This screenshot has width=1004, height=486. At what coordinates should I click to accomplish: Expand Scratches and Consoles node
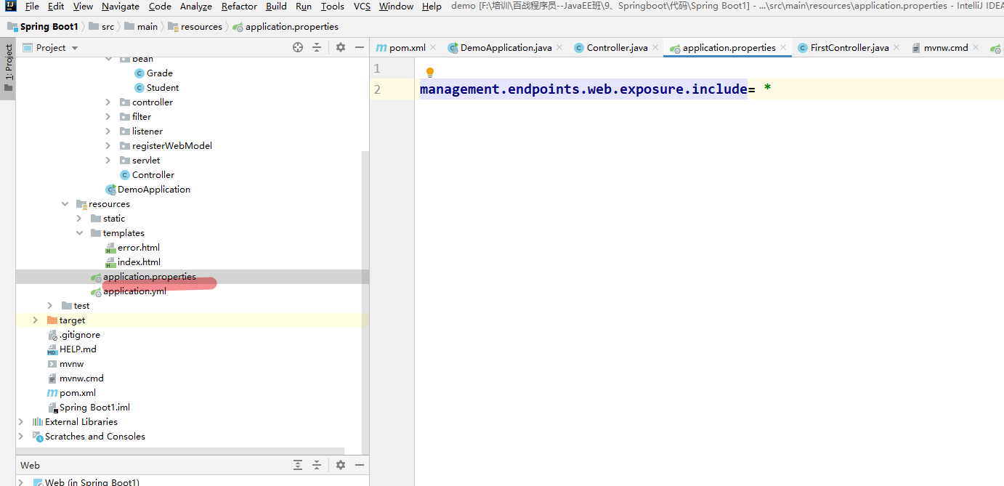(x=21, y=436)
